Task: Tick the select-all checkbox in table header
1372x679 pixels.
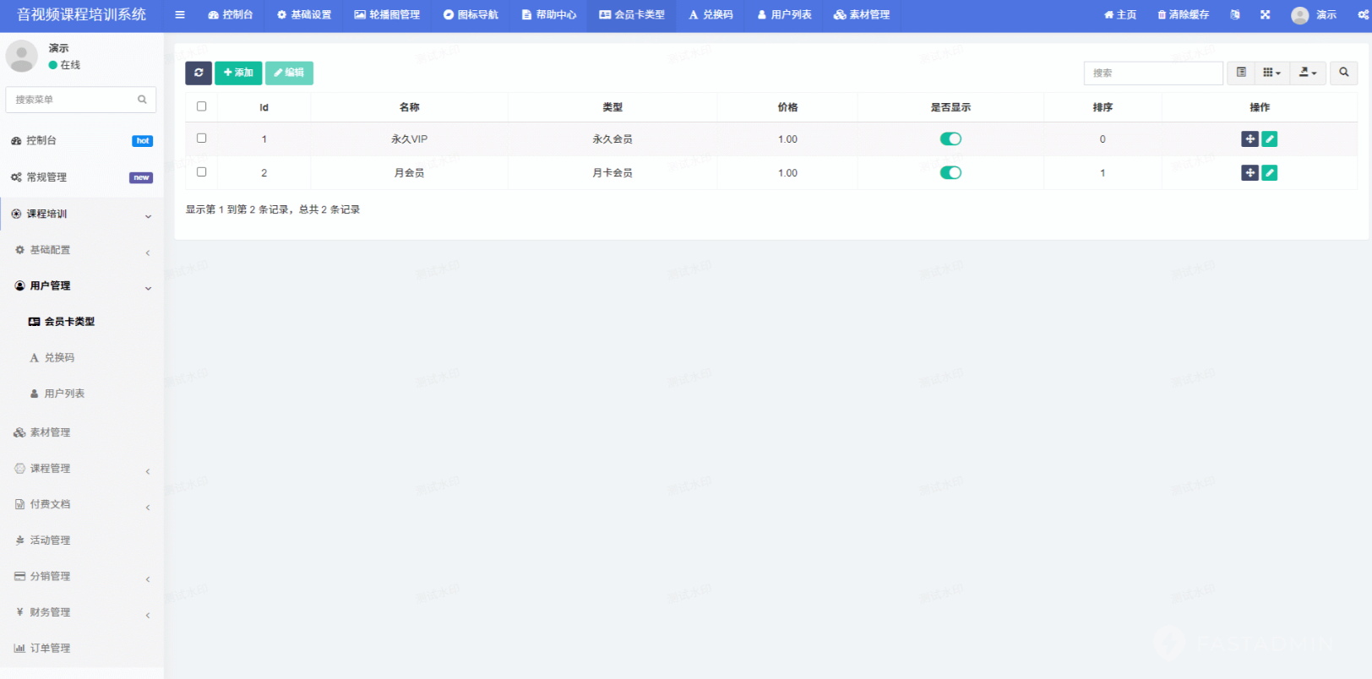Action: [x=201, y=106]
